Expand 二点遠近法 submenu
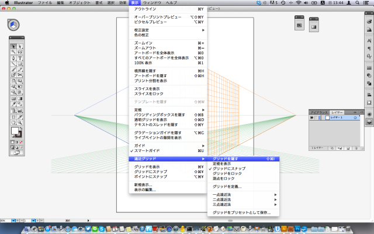Screen dimensions: 374x234 (243, 199)
